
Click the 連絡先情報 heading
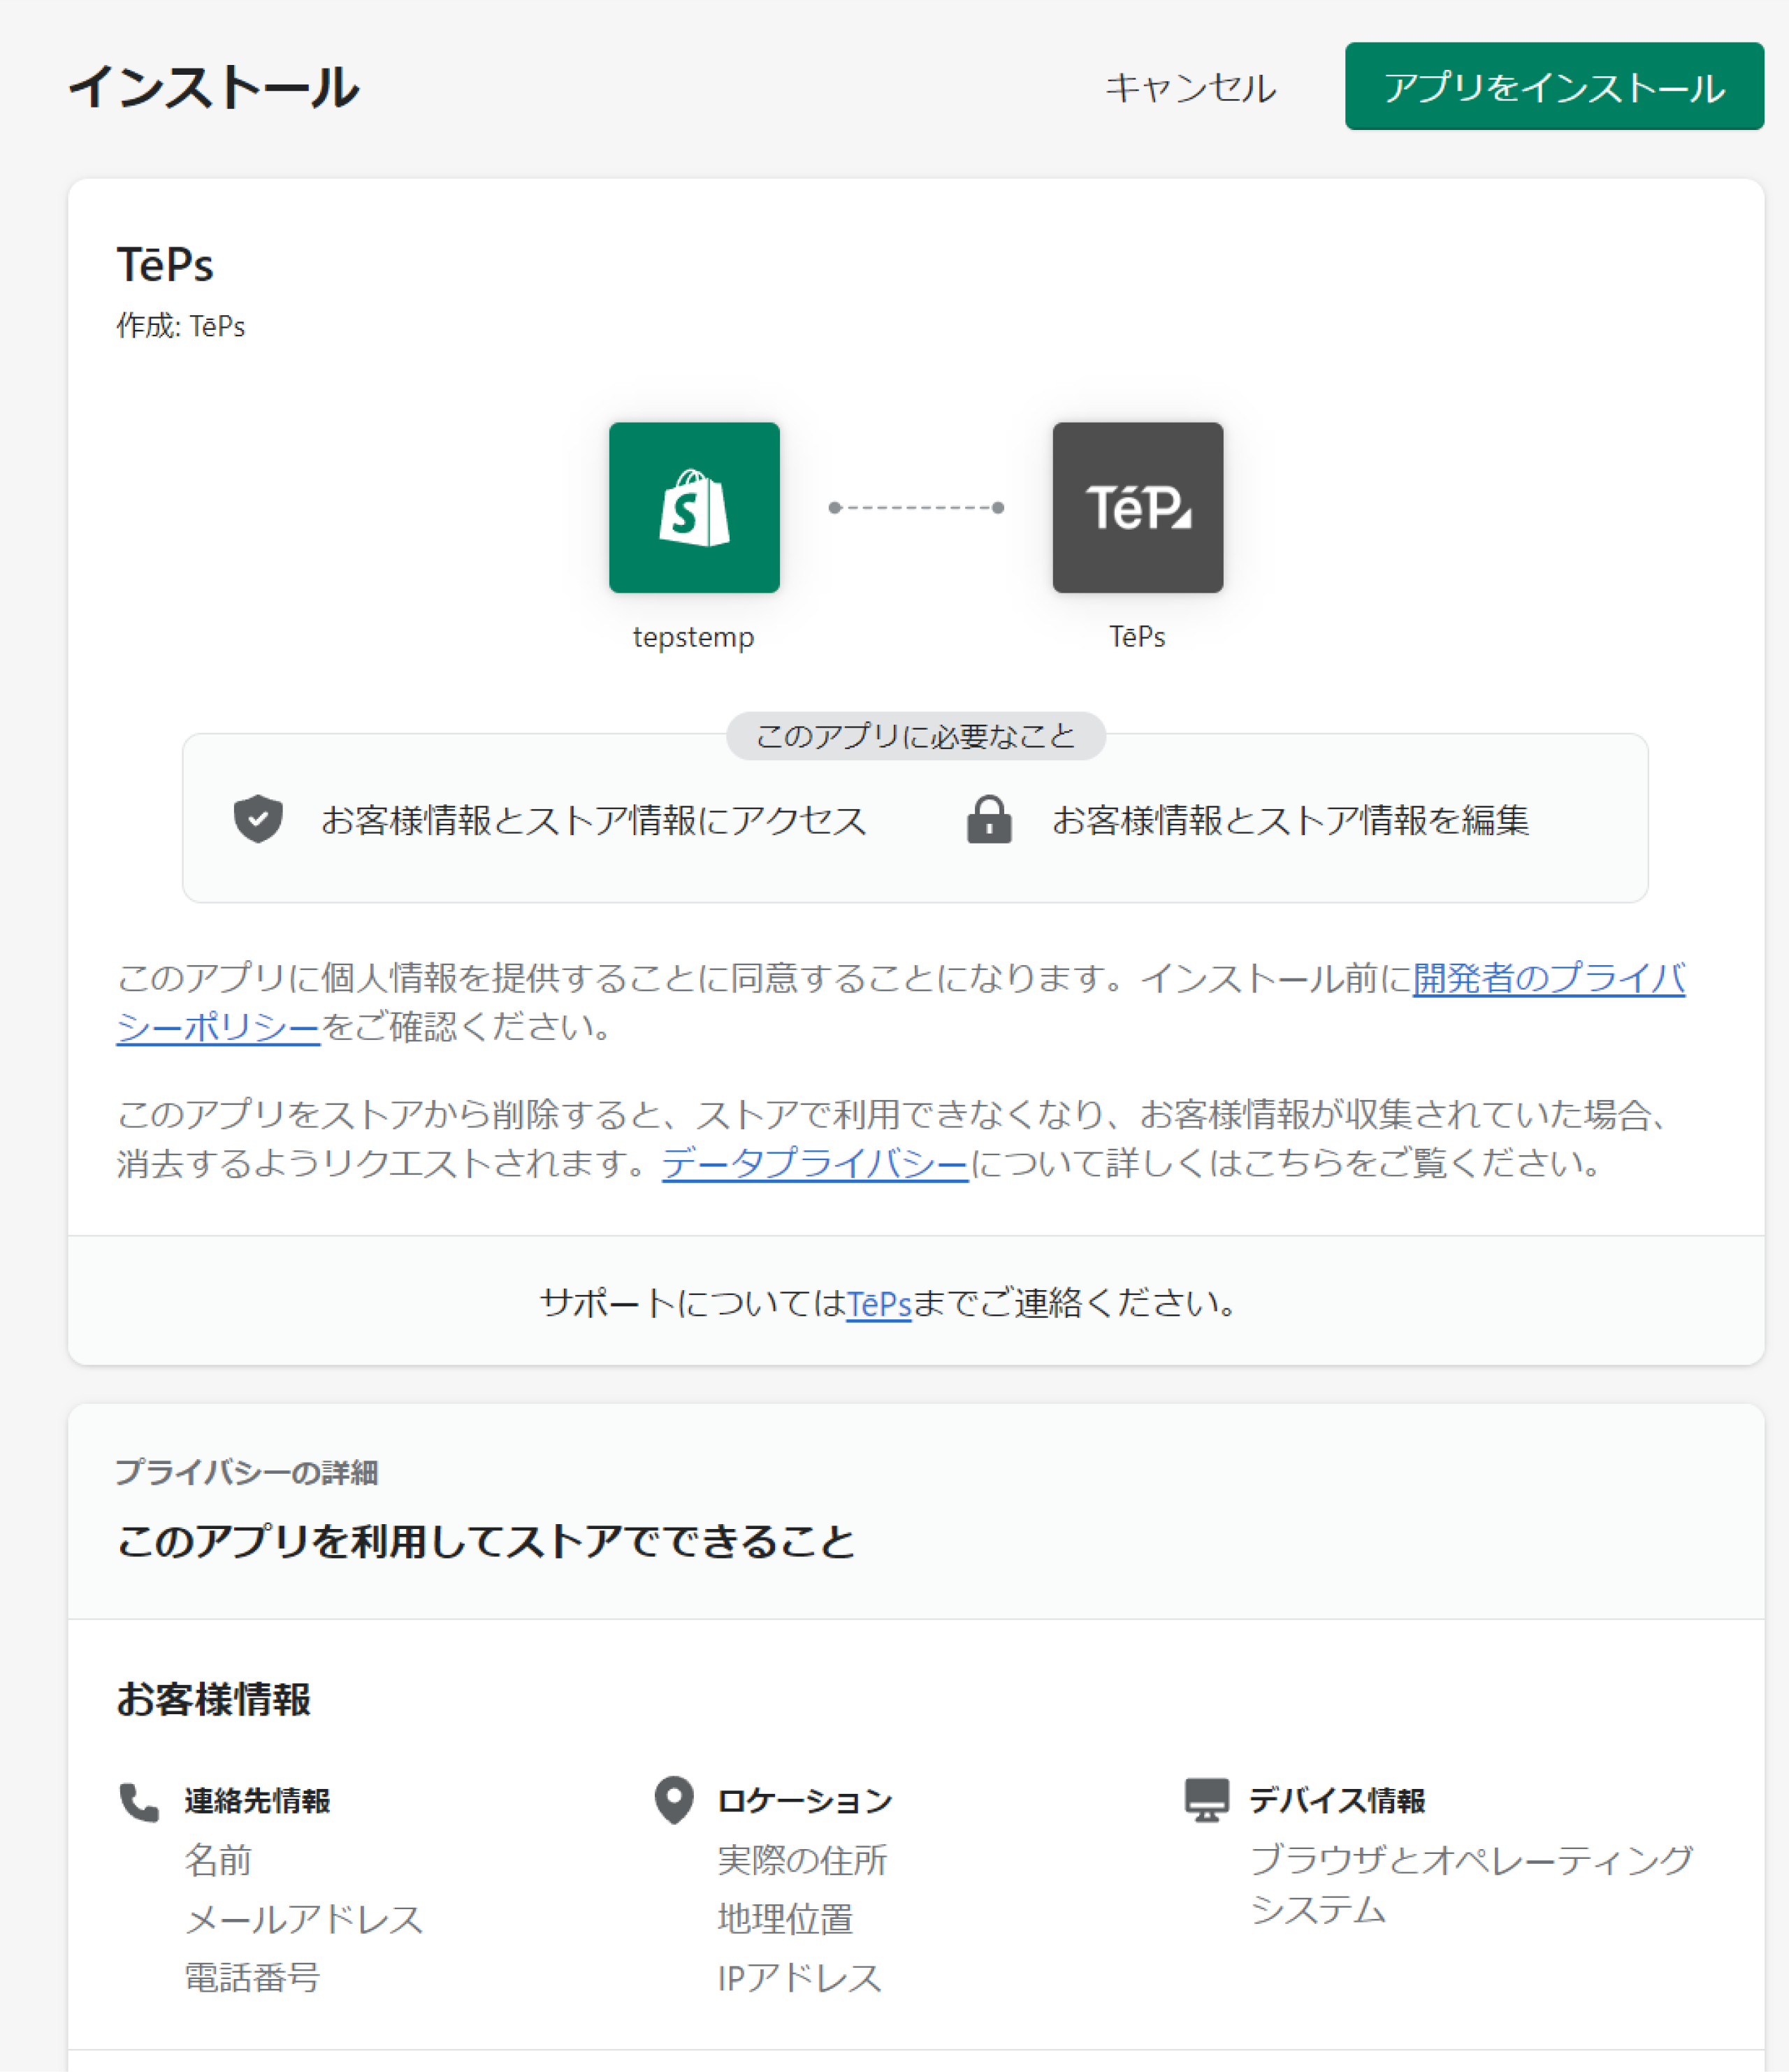point(257,1801)
